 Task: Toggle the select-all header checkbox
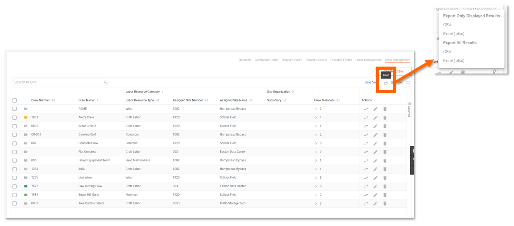pos(15,101)
